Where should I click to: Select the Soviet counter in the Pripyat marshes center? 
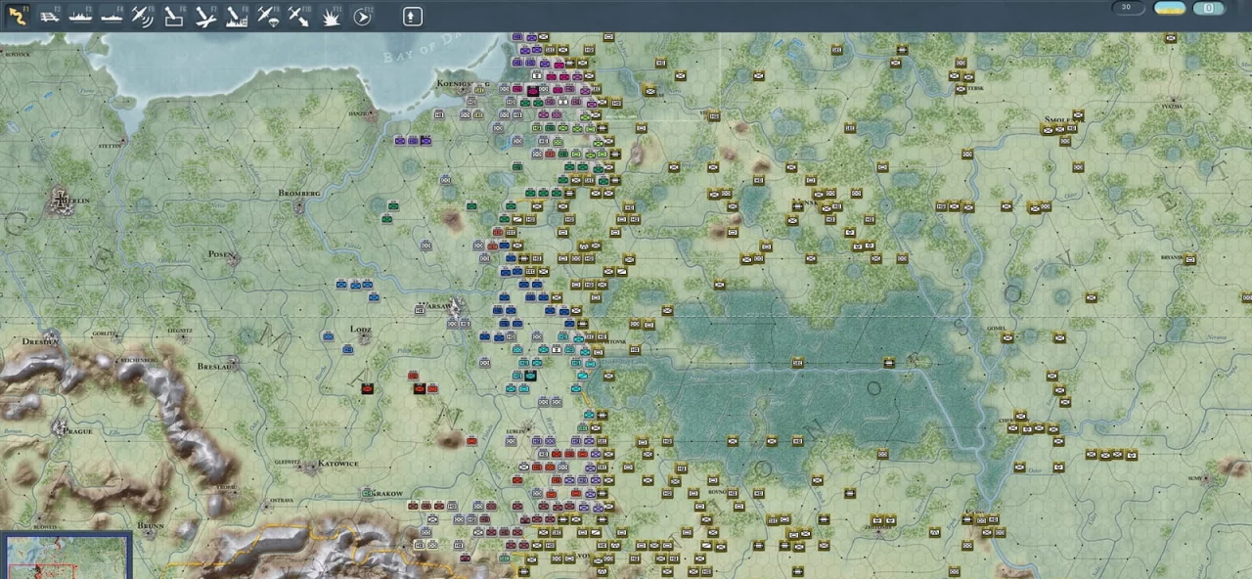click(x=797, y=363)
